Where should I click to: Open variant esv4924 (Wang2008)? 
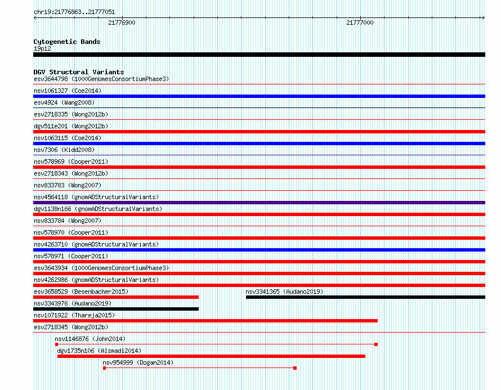coord(64,102)
